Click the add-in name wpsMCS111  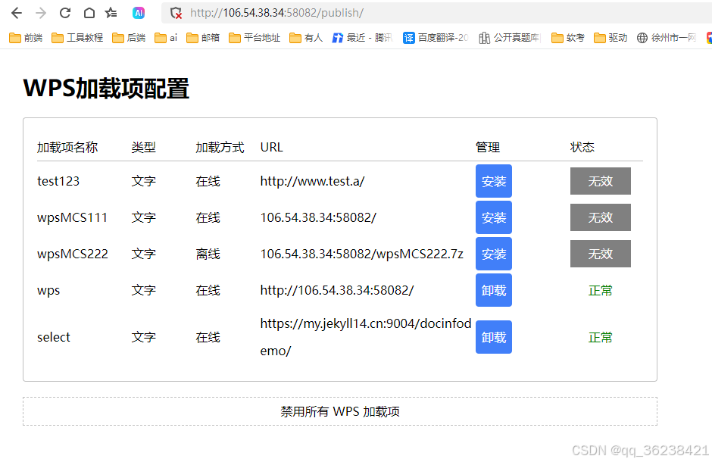(72, 217)
